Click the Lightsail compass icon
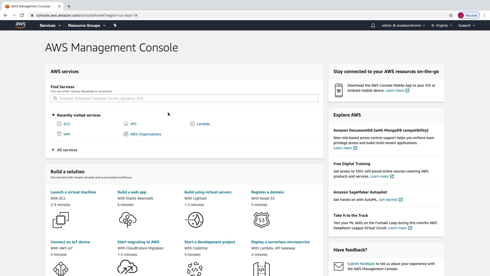This screenshot has width=490, height=276. (195, 220)
